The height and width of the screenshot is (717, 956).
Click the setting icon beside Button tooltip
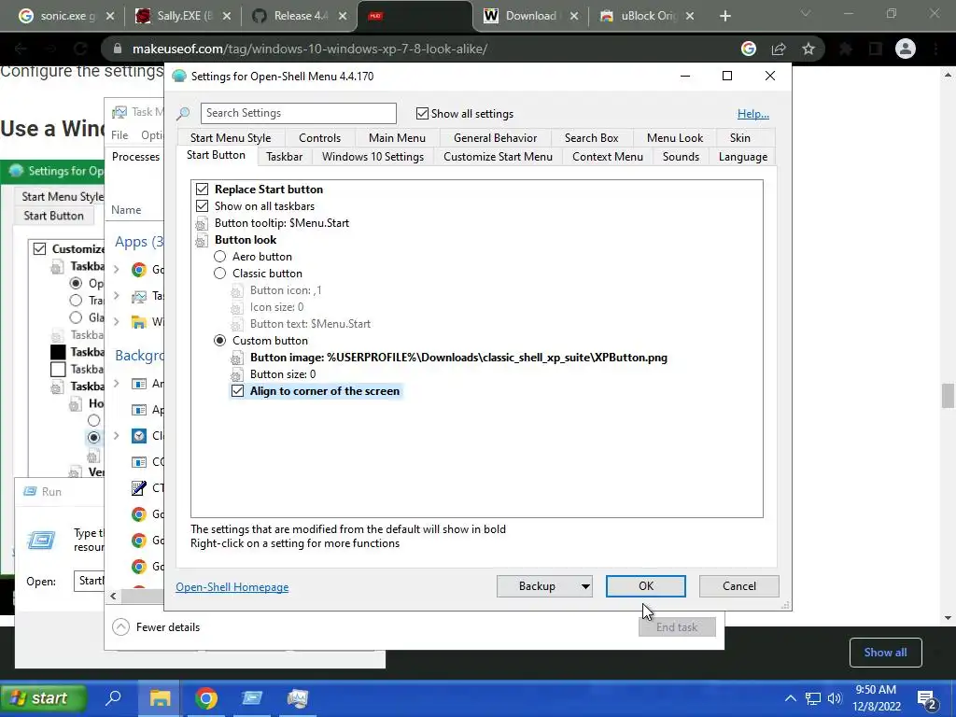(x=202, y=223)
